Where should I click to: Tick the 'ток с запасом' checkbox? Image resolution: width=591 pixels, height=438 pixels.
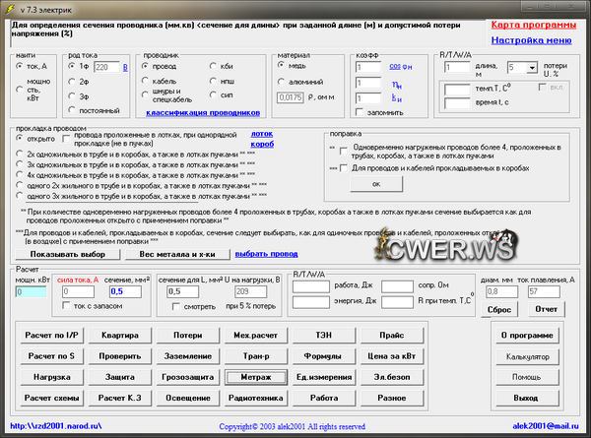pos(67,306)
